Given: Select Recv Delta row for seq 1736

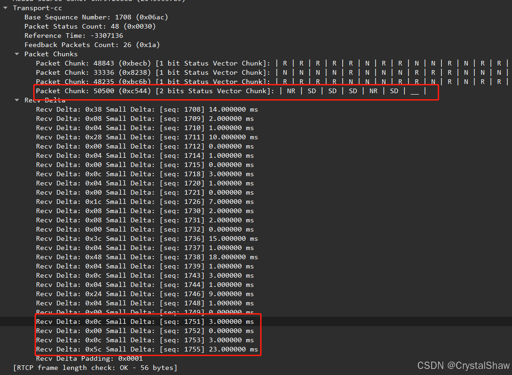Looking at the screenshot, I should 147,238.
